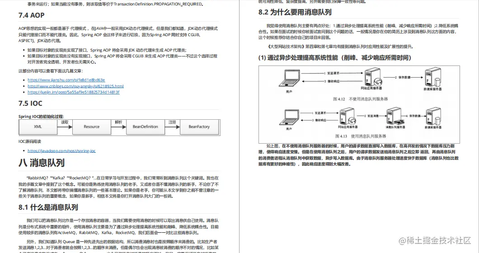Click the 'Spring IOC的初始化过程:' label
Viewport: 479px width, 253px height.
41,117
